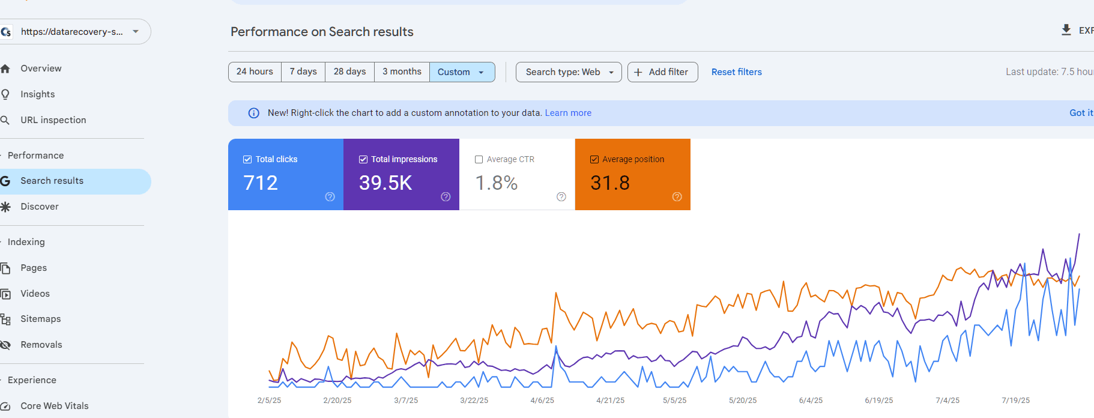Click the export download icon
This screenshot has height=418, width=1094.
click(x=1066, y=30)
